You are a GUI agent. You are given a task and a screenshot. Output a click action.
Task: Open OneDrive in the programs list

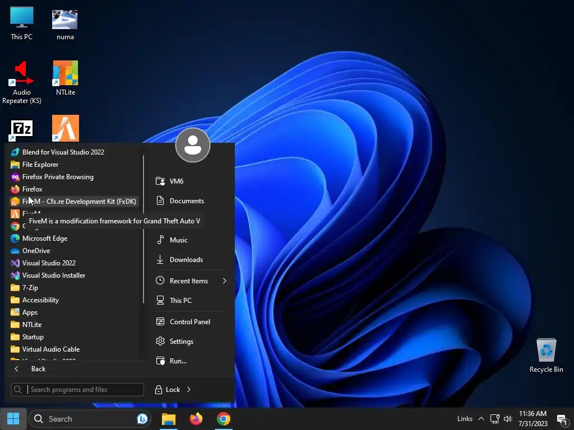[73, 251]
